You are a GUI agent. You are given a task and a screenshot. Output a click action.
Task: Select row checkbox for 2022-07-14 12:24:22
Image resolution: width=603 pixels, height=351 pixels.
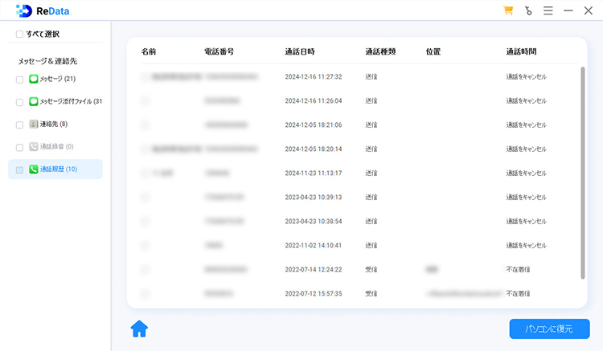click(145, 270)
